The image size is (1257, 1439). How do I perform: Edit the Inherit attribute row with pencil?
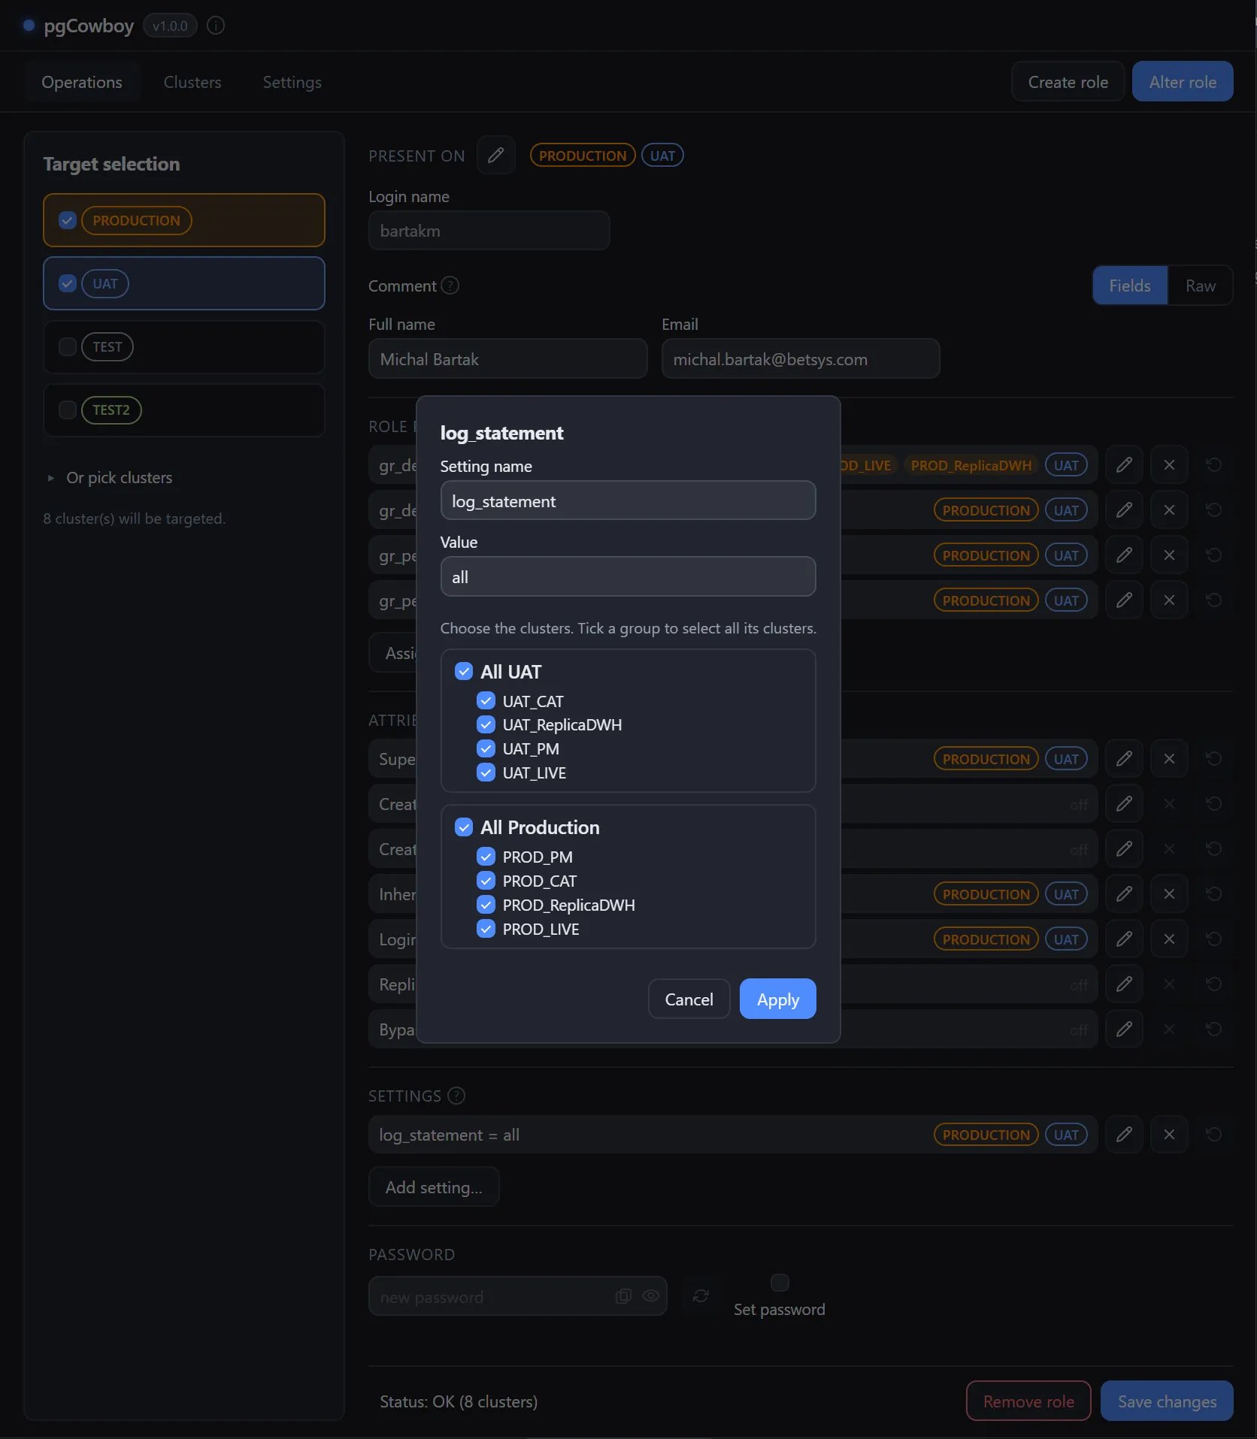1124,894
